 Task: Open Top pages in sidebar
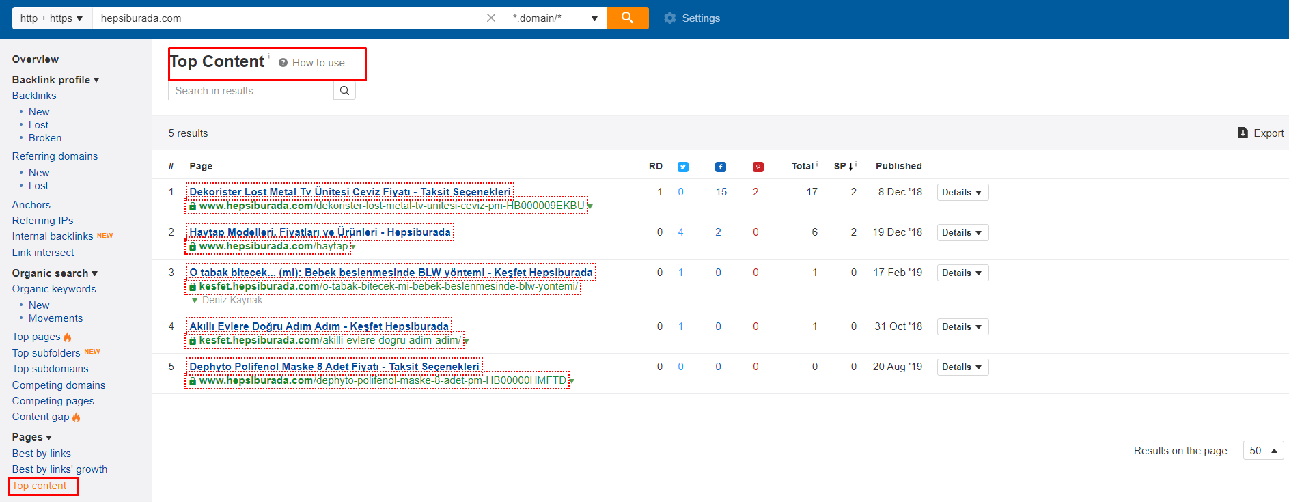(x=36, y=337)
